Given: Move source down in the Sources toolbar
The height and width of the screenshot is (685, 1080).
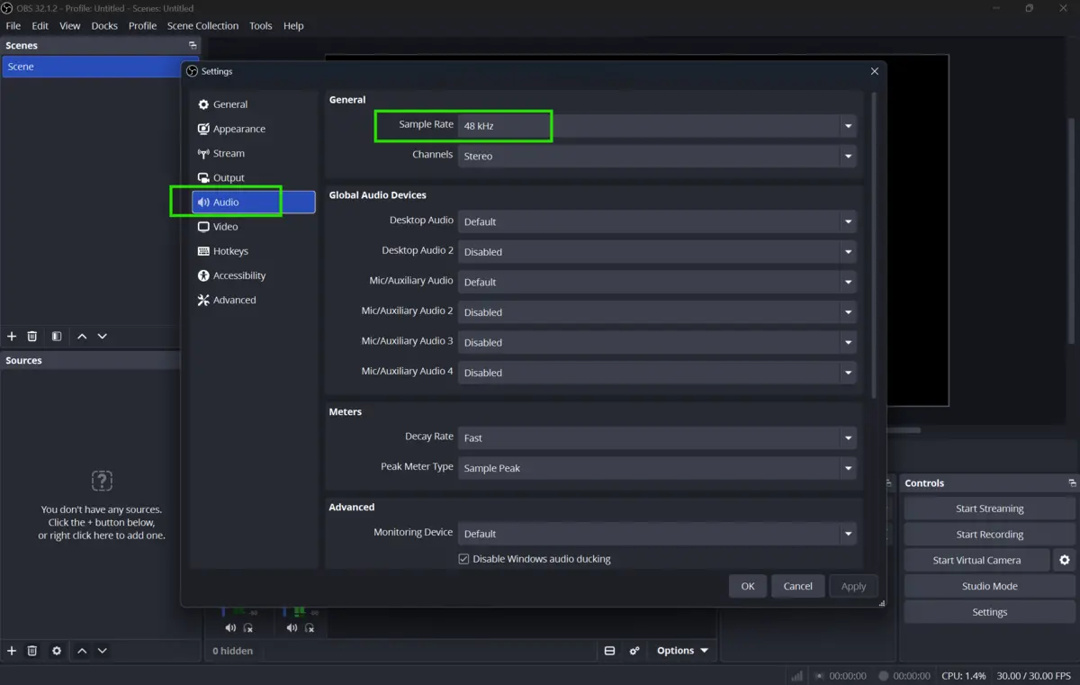Looking at the screenshot, I should coord(103,650).
